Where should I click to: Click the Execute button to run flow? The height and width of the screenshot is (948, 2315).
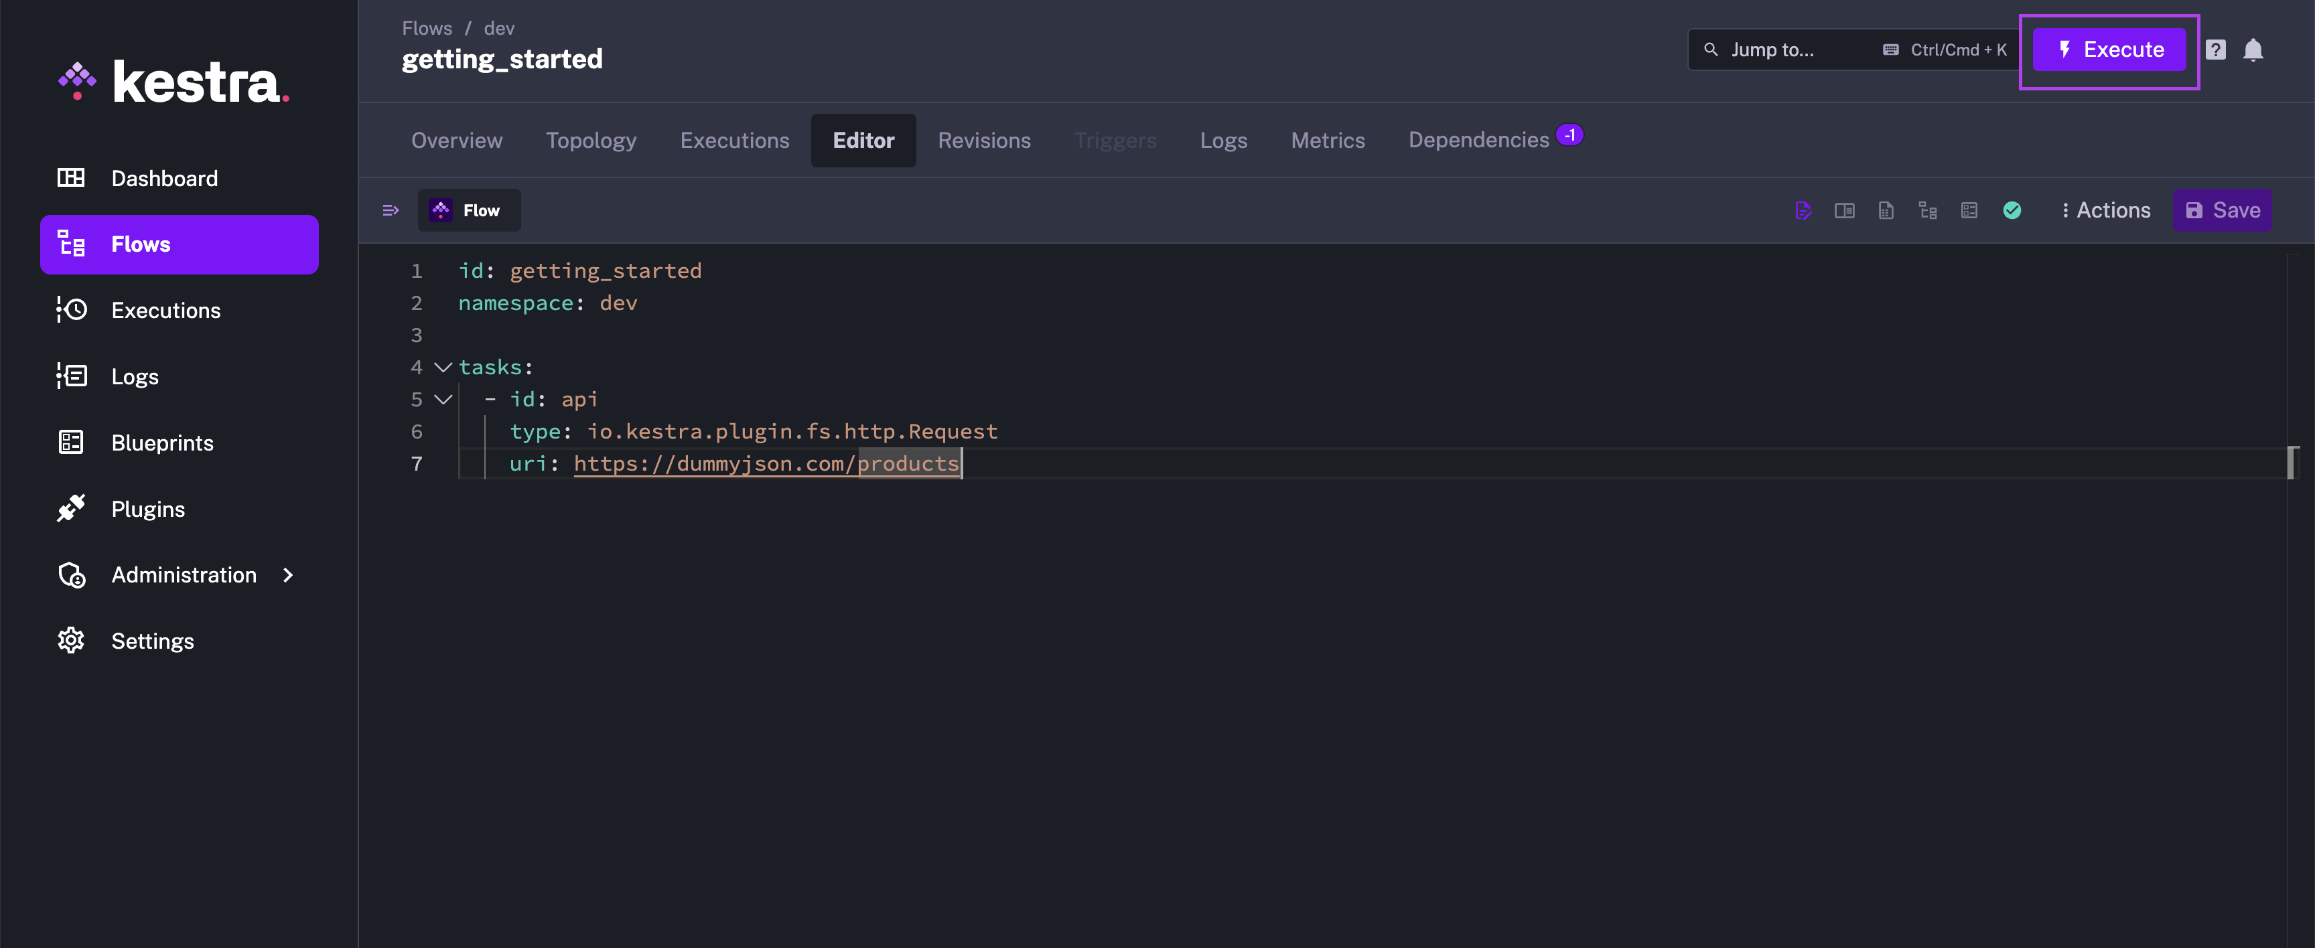[2111, 49]
